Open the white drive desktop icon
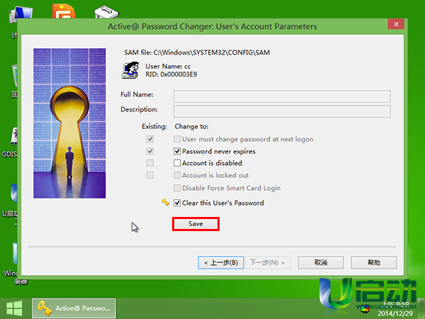The width and height of the screenshot is (425, 319). 106,12
